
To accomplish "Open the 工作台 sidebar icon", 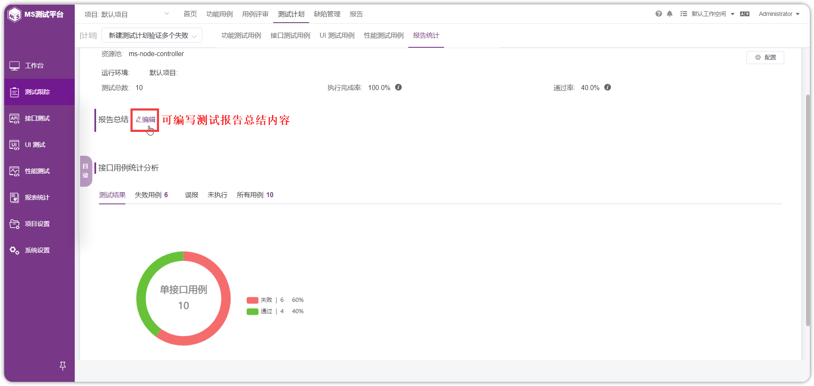I will click(15, 66).
